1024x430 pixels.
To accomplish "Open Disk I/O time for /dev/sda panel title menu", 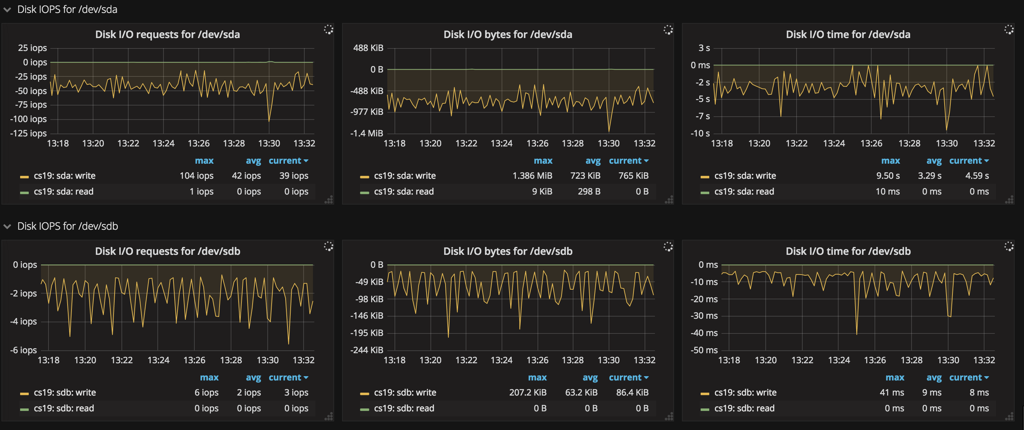I will (x=848, y=34).
